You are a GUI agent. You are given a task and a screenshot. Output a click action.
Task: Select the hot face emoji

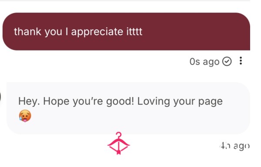pos(25,116)
